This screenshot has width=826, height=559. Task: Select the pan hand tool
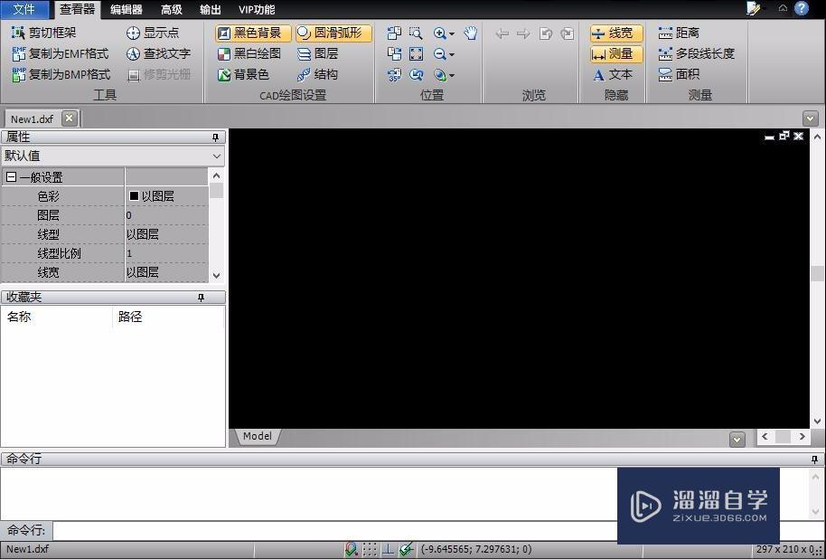[x=470, y=33]
